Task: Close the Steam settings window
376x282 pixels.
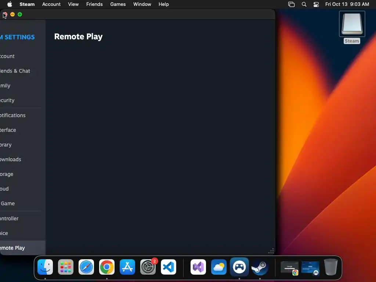Action: (5, 14)
